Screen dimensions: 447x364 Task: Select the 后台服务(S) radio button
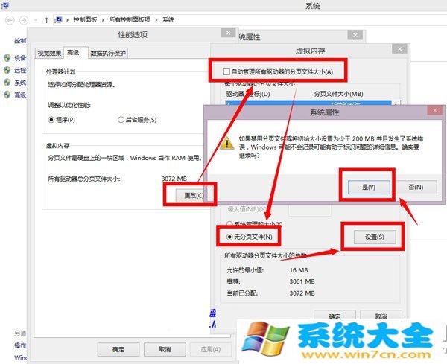click(x=121, y=120)
